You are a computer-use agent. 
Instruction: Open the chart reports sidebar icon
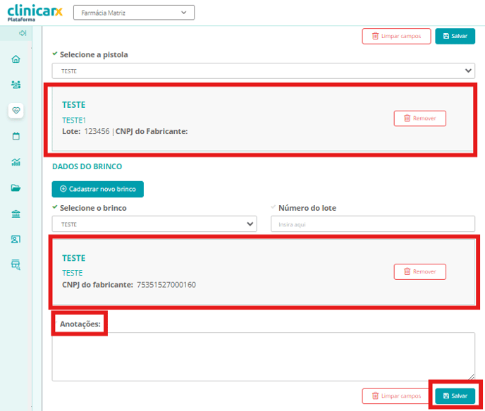16,162
